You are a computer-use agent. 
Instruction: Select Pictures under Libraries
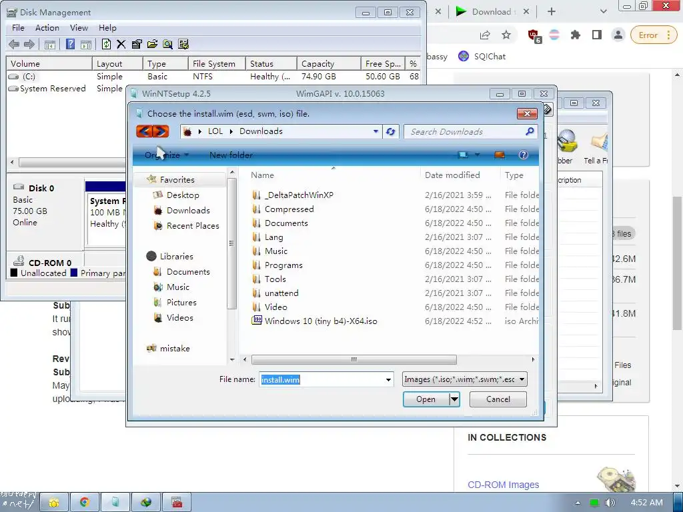tap(181, 302)
